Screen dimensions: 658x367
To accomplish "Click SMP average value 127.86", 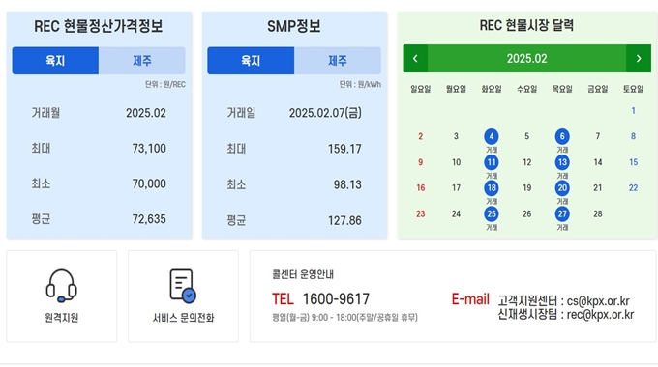I will 344,220.
